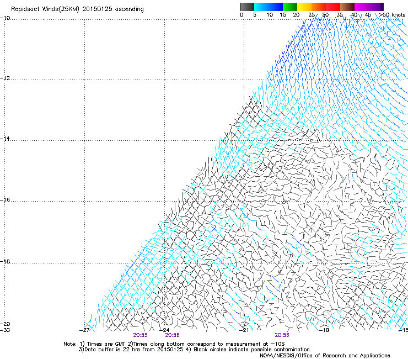Click the orange 25-30 knots legend segment
This screenshot has height=359, width=408.
click(x=319, y=7)
